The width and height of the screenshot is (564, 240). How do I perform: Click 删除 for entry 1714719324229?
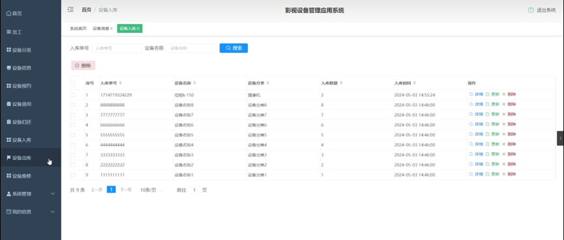click(x=509, y=94)
